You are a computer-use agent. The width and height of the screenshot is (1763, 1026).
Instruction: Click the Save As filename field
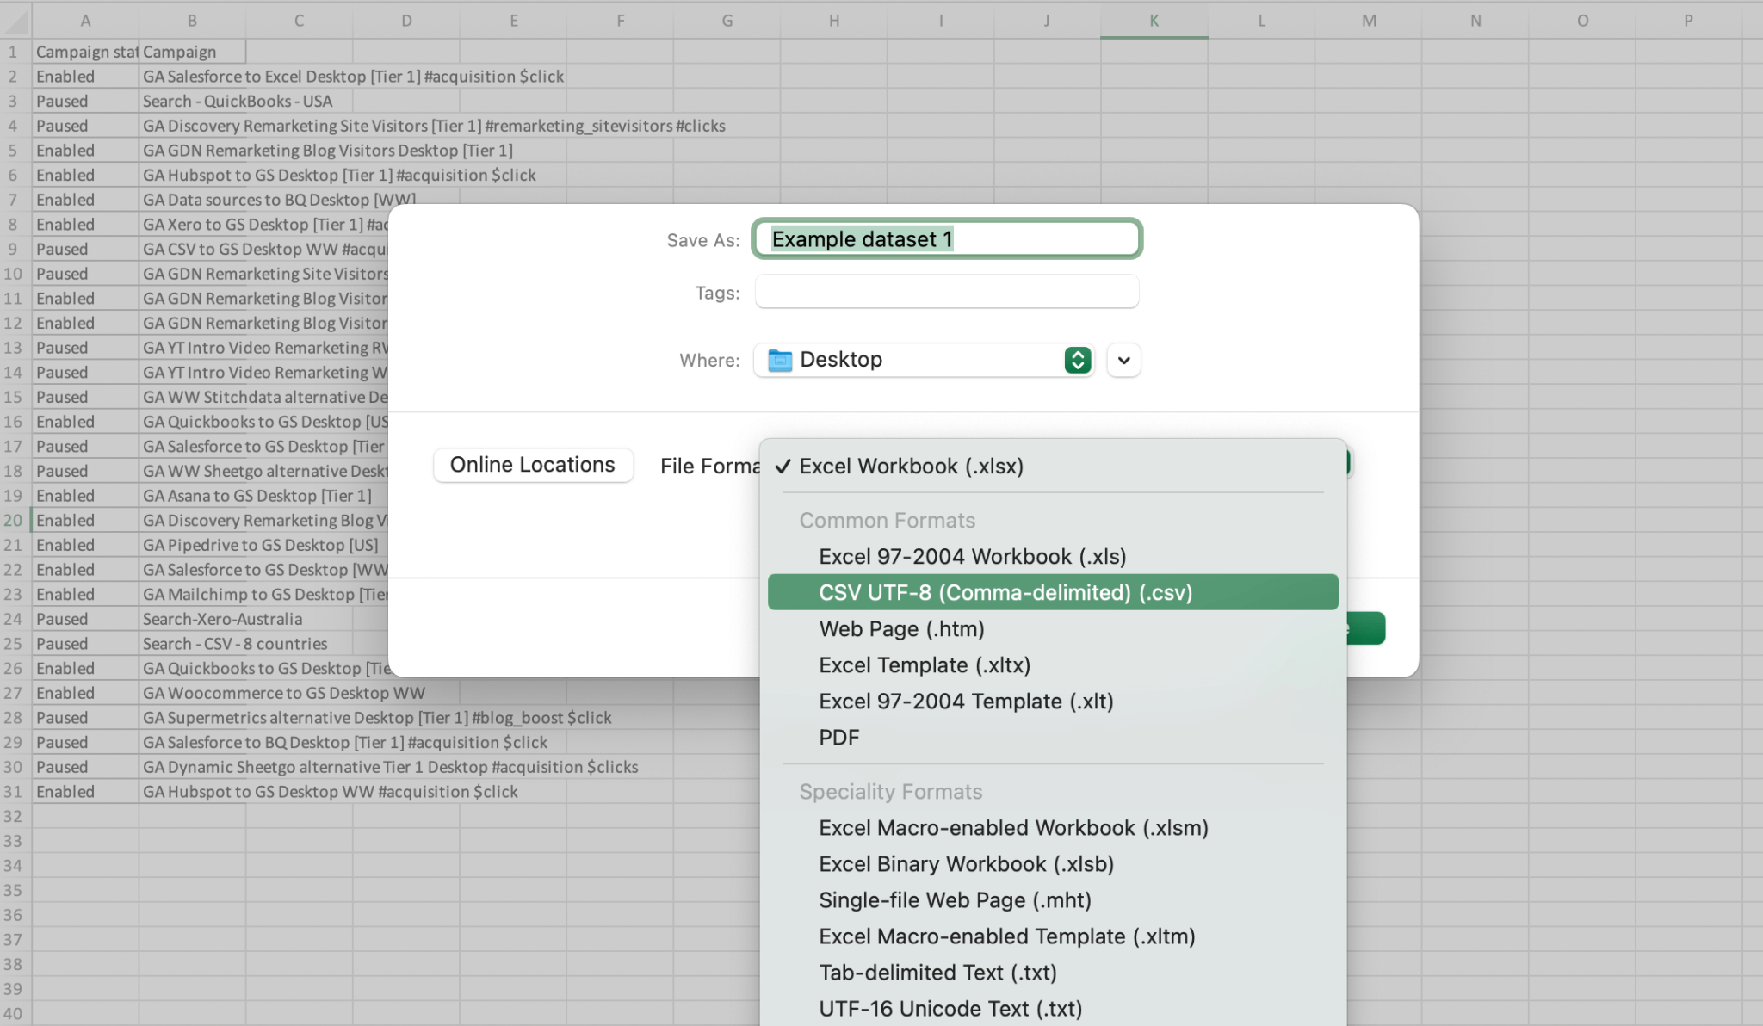coord(947,238)
